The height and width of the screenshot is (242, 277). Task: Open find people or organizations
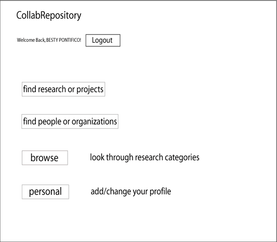pos(70,122)
